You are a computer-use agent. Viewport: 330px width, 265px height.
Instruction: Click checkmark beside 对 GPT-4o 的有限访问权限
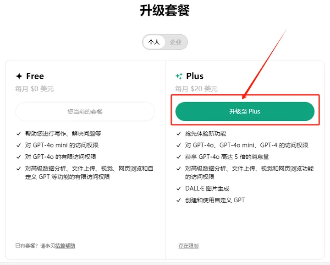[x=18, y=157]
